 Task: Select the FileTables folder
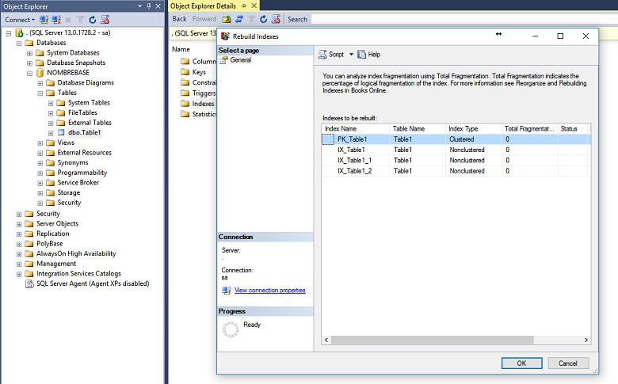tap(82, 112)
